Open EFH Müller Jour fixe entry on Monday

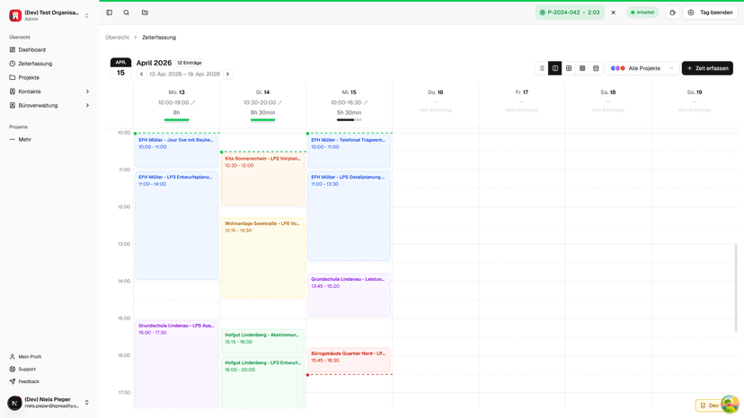click(176, 152)
